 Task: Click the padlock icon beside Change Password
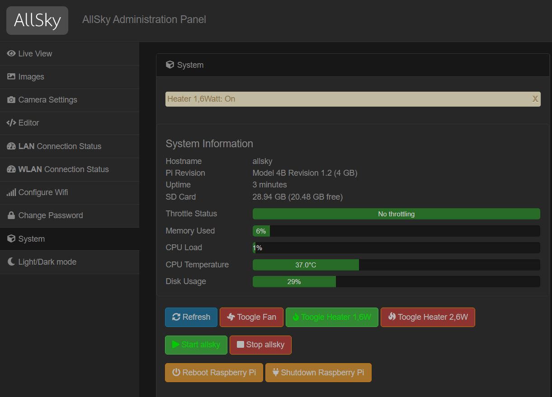tap(11, 215)
